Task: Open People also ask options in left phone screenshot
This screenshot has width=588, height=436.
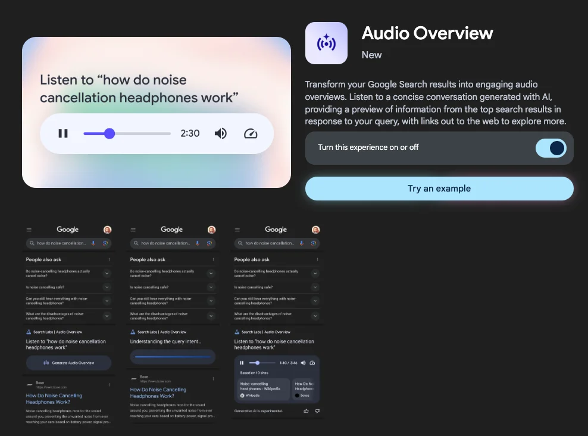Action: pyautogui.click(x=109, y=259)
